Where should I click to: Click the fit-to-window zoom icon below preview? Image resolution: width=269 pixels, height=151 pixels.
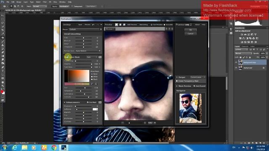pyautogui.click(x=122, y=123)
